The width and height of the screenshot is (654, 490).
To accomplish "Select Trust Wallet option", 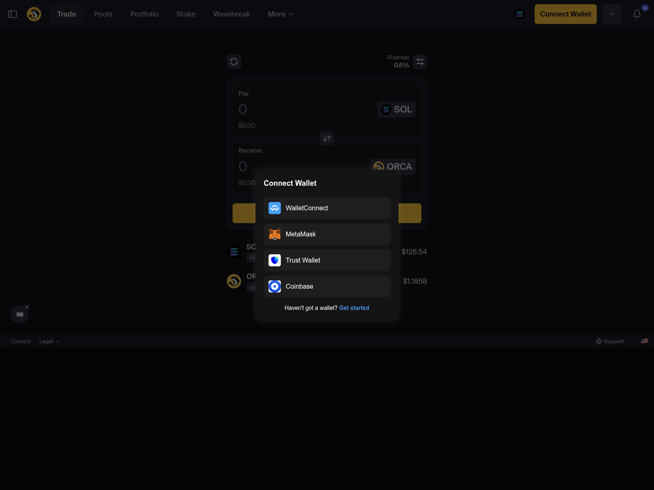I will pos(327,261).
